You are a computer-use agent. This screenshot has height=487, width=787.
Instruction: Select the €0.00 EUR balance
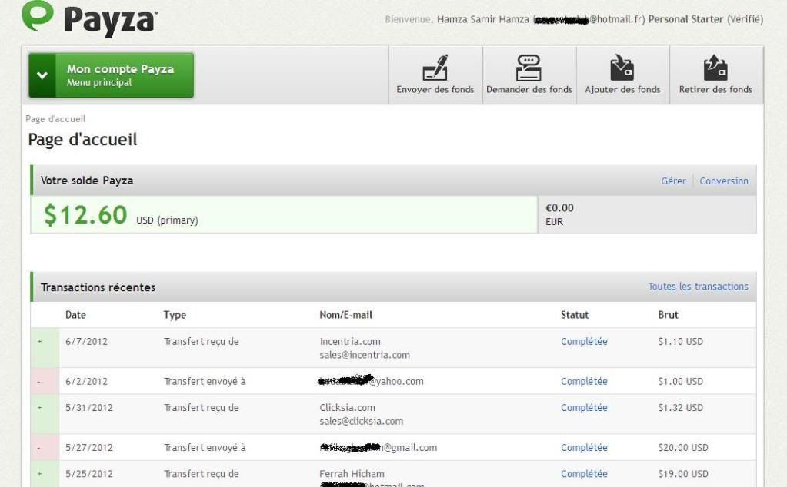(x=647, y=214)
